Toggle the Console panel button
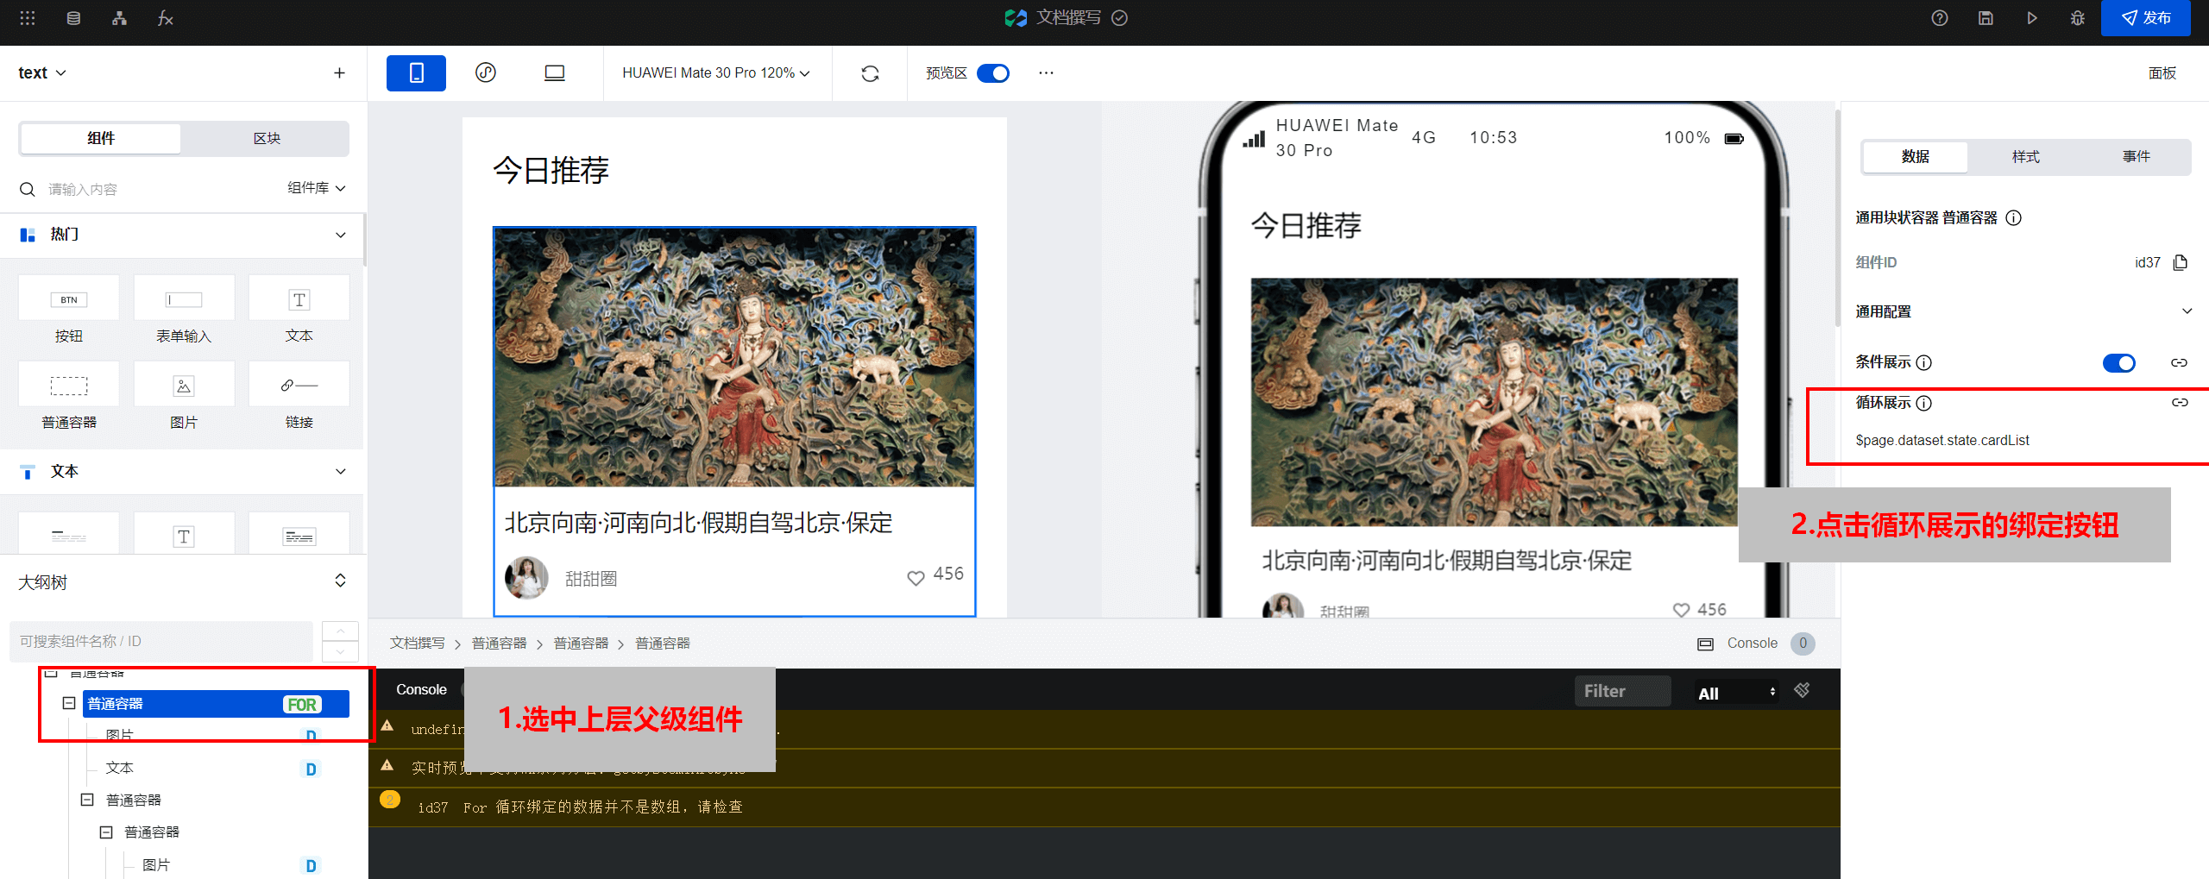Viewport: 2209px width, 879px height. [x=1754, y=644]
